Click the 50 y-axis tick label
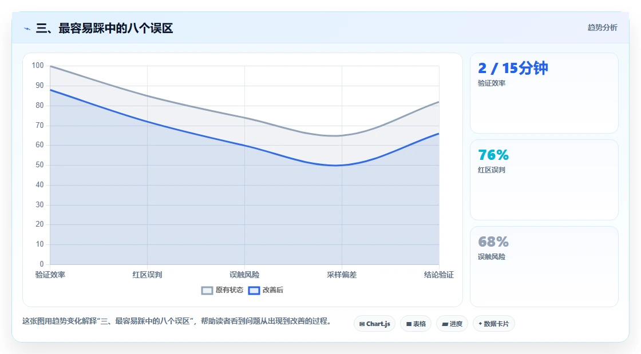This screenshot has width=641, height=354. (39, 165)
